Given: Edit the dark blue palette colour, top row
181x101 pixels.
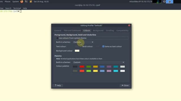Looking at the screenshot, I should tap(102, 66).
